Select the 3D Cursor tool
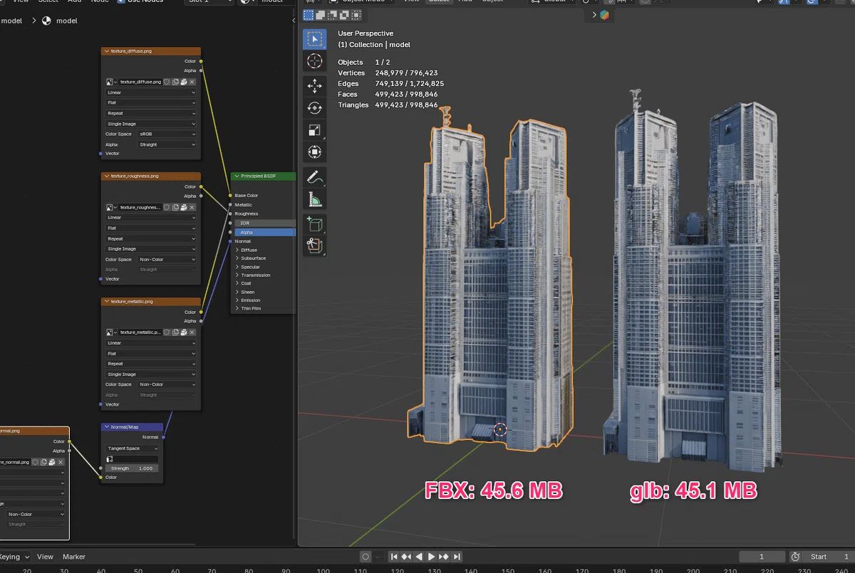The width and height of the screenshot is (855, 573). click(314, 61)
